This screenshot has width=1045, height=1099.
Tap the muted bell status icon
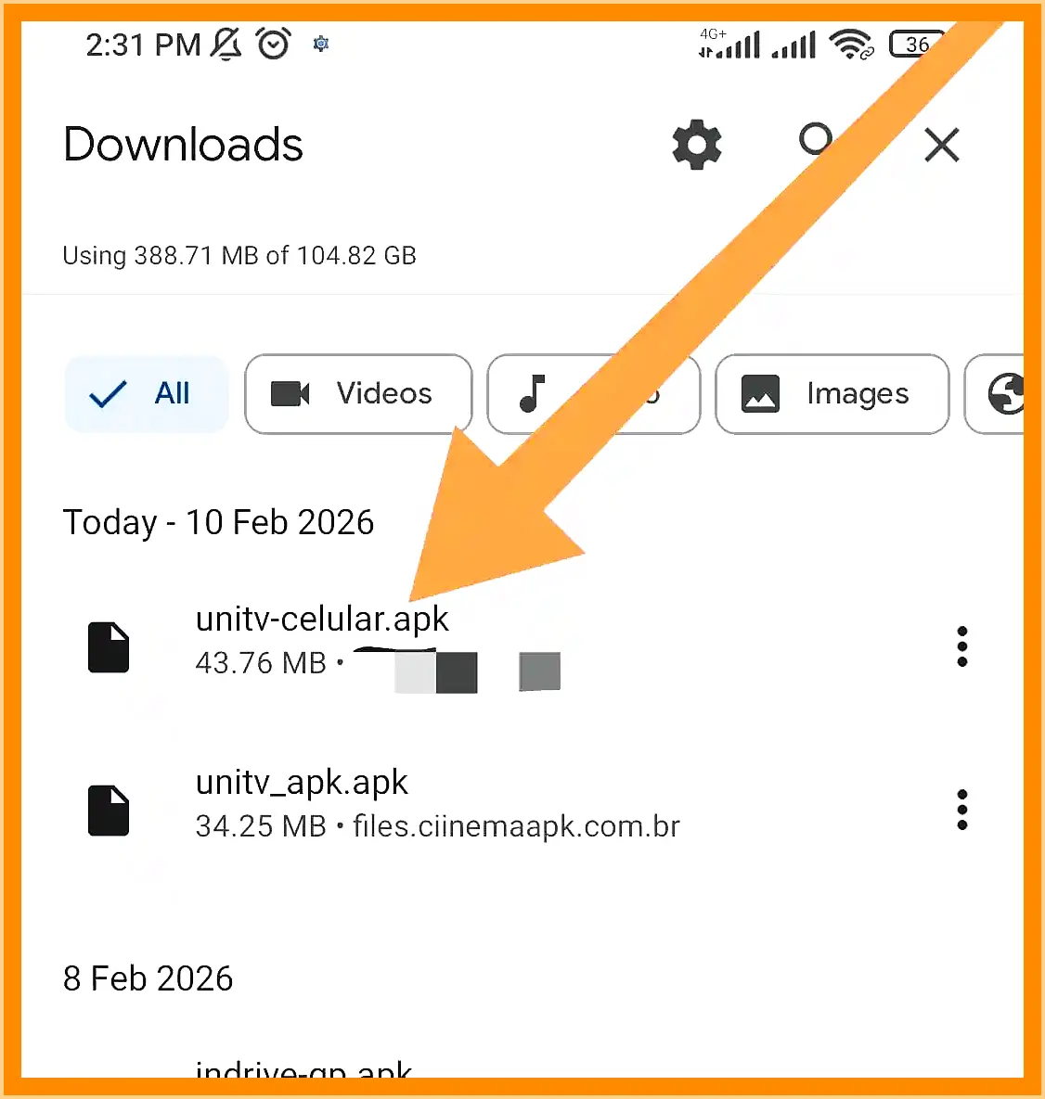tap(226, 45)
